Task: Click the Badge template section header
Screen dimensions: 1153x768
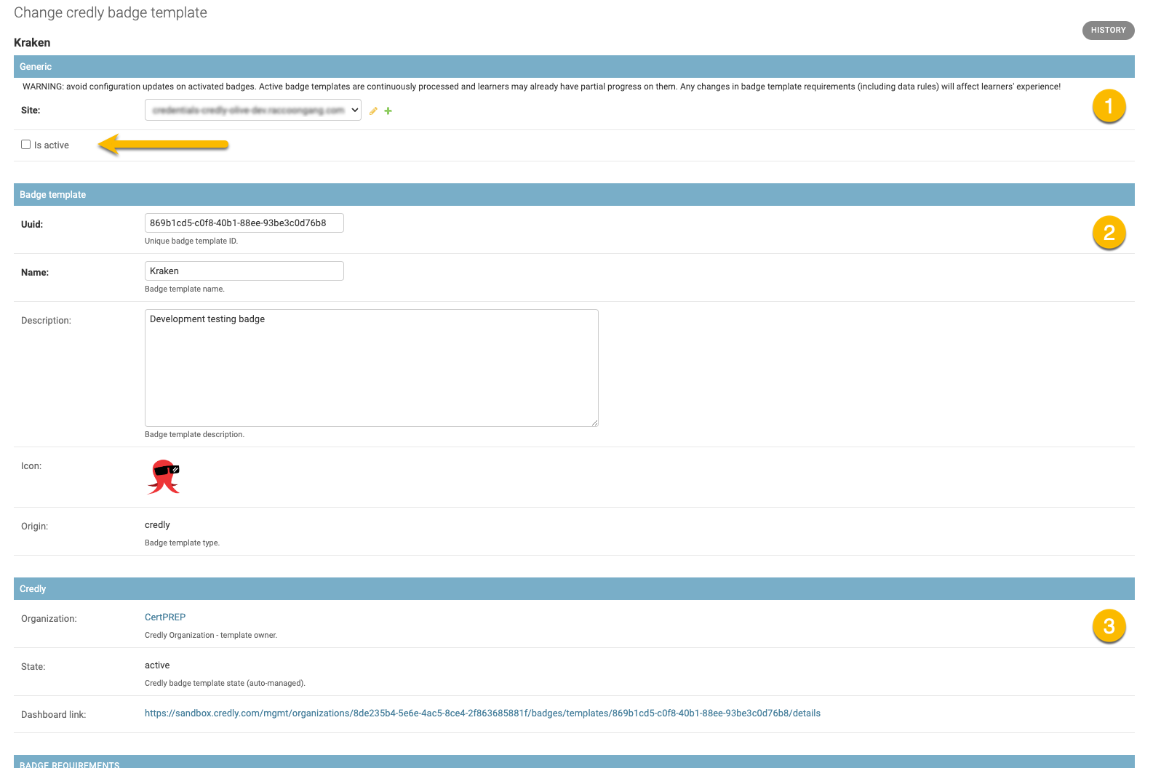Action: tap(53, 195)
